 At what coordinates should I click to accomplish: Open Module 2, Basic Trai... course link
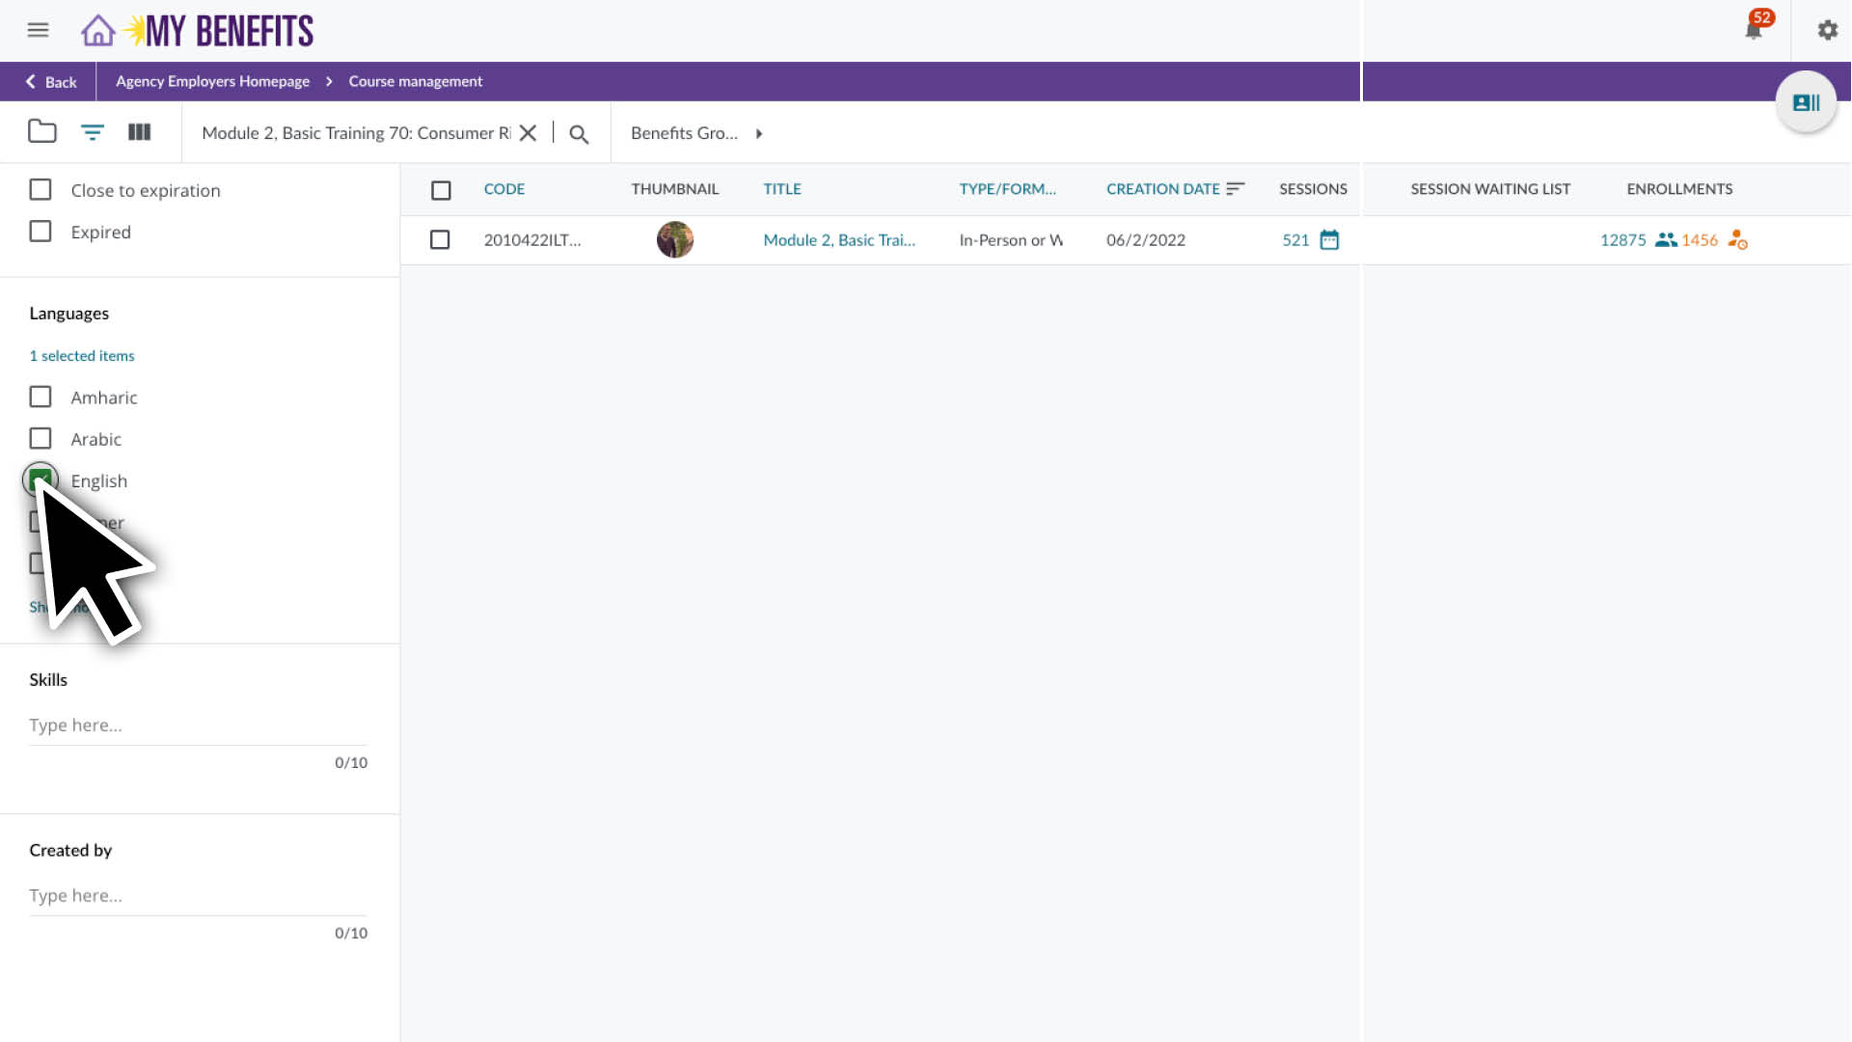pyautogui.click(x=838, y=240)
